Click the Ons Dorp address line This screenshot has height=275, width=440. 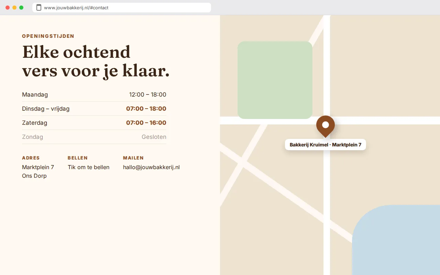(x=34, y=176)
